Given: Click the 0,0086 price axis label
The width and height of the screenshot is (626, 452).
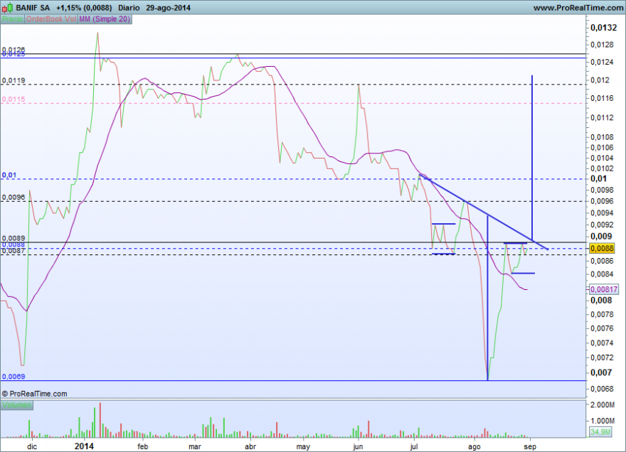Looking at the screenshot, I should 602,261.
